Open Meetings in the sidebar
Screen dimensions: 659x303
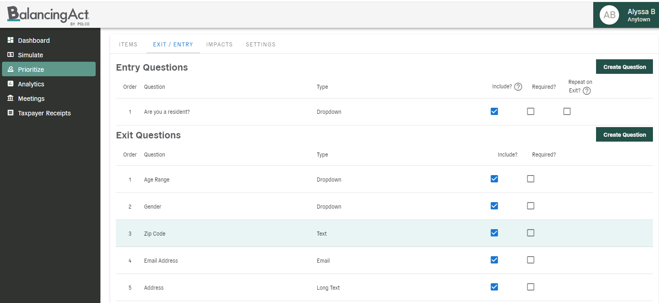coord(49,98)
